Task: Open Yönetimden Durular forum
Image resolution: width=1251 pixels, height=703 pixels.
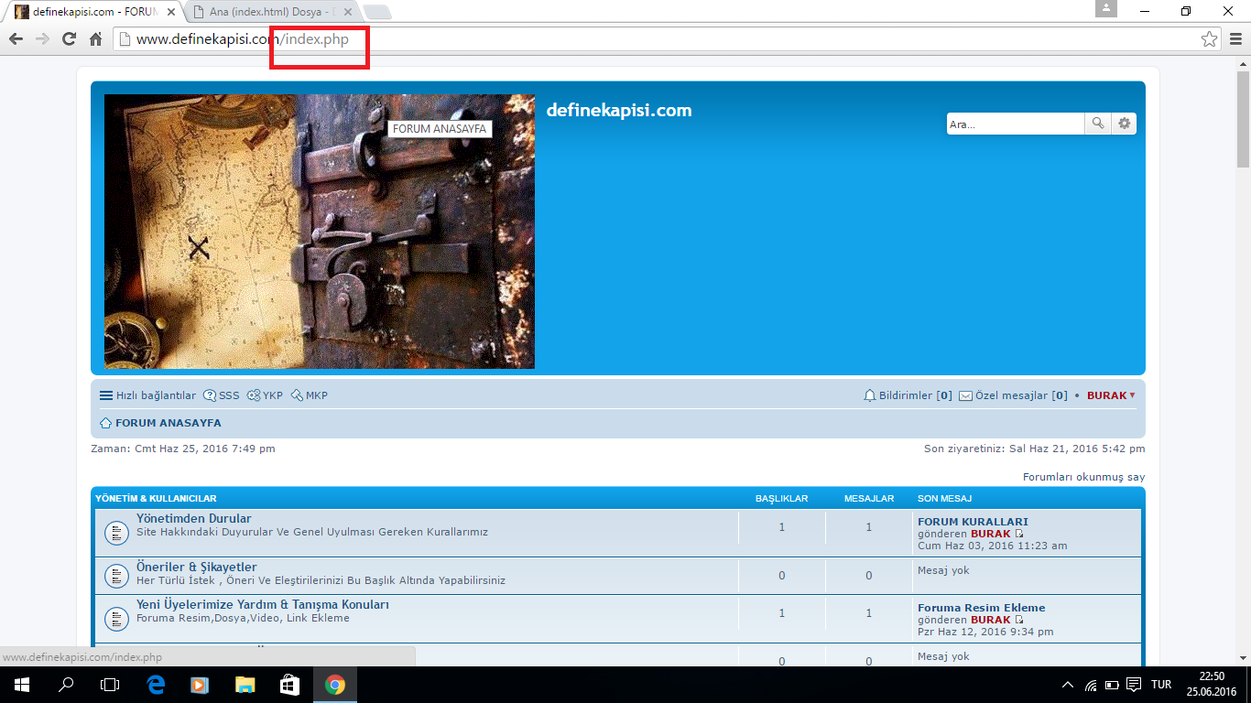Action: (x=194, y=518)
